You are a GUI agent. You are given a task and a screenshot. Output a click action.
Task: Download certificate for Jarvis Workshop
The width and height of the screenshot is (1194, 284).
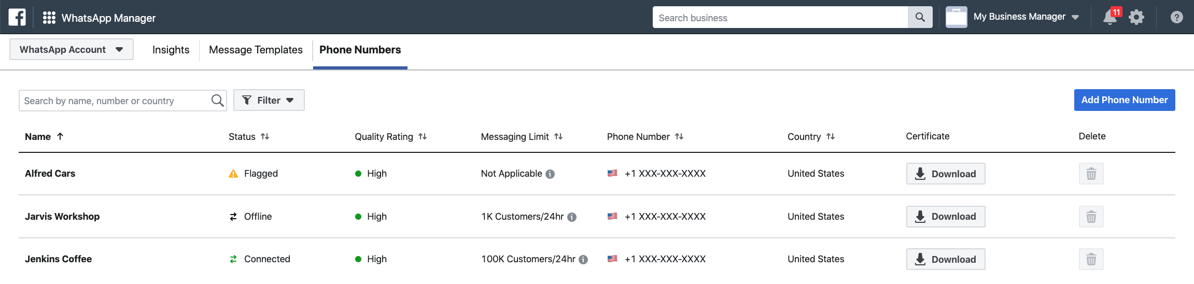coord(946,217)
